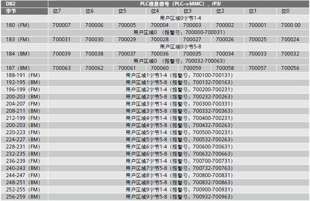Select the 位1 column header
Image resolution: width=310 pixels, height=201 pixels.
[253, 11]
